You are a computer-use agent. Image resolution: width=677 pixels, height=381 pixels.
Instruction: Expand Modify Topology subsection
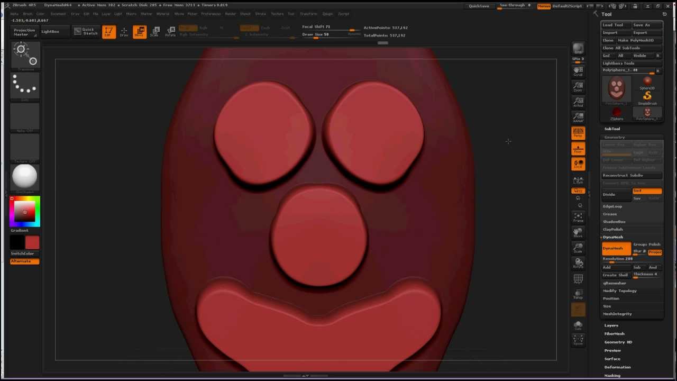(620, 291)
